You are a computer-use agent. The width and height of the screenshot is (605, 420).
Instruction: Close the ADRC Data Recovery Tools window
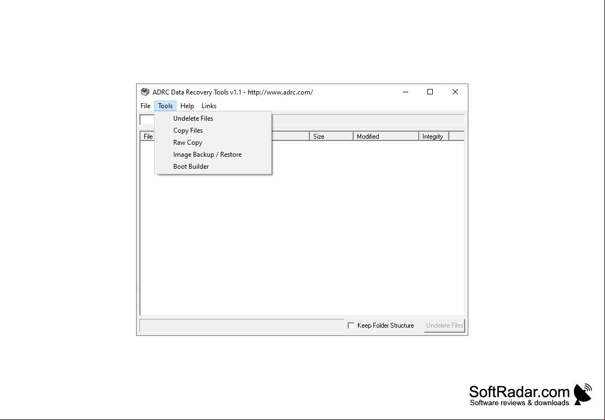coord(455,92)
